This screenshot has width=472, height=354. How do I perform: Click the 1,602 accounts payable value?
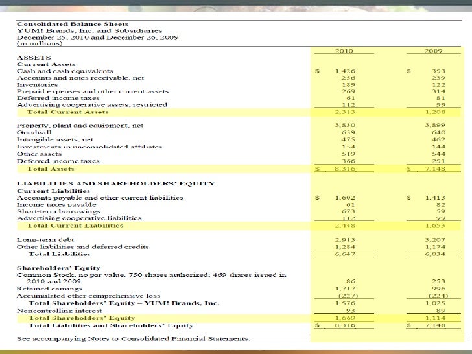pyautogui.click(x=346, y=198)
